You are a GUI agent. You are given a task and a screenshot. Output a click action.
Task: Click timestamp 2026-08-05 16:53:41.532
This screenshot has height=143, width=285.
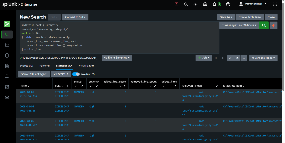28,123
